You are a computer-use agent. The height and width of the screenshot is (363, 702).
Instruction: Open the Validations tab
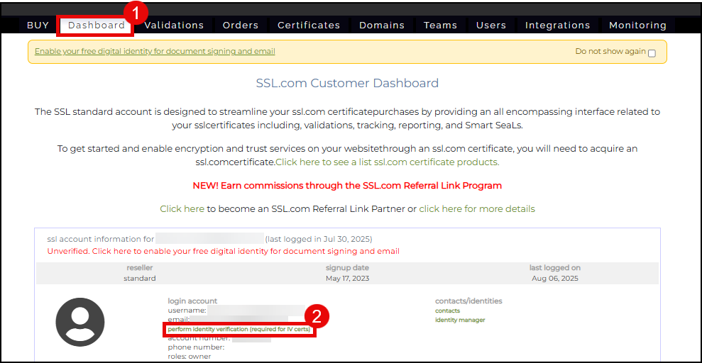point(174,26)
